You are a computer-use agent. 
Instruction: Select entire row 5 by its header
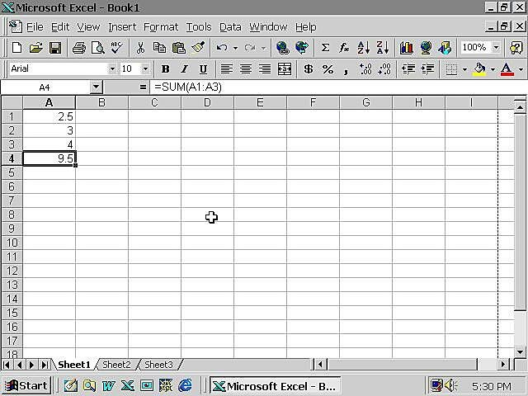[x=12, y=172]
